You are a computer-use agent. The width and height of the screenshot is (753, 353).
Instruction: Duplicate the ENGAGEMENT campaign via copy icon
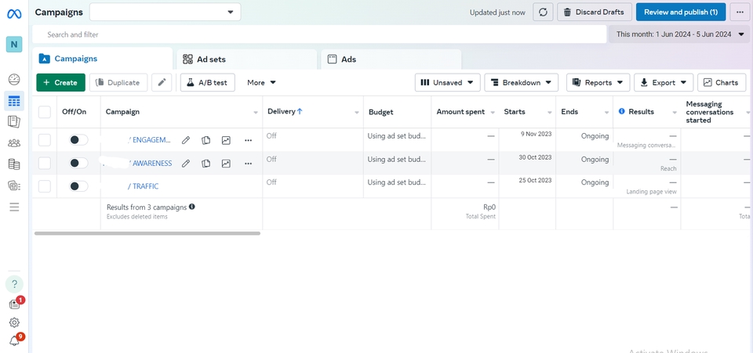pyautogui.click(x=206, y=140)
